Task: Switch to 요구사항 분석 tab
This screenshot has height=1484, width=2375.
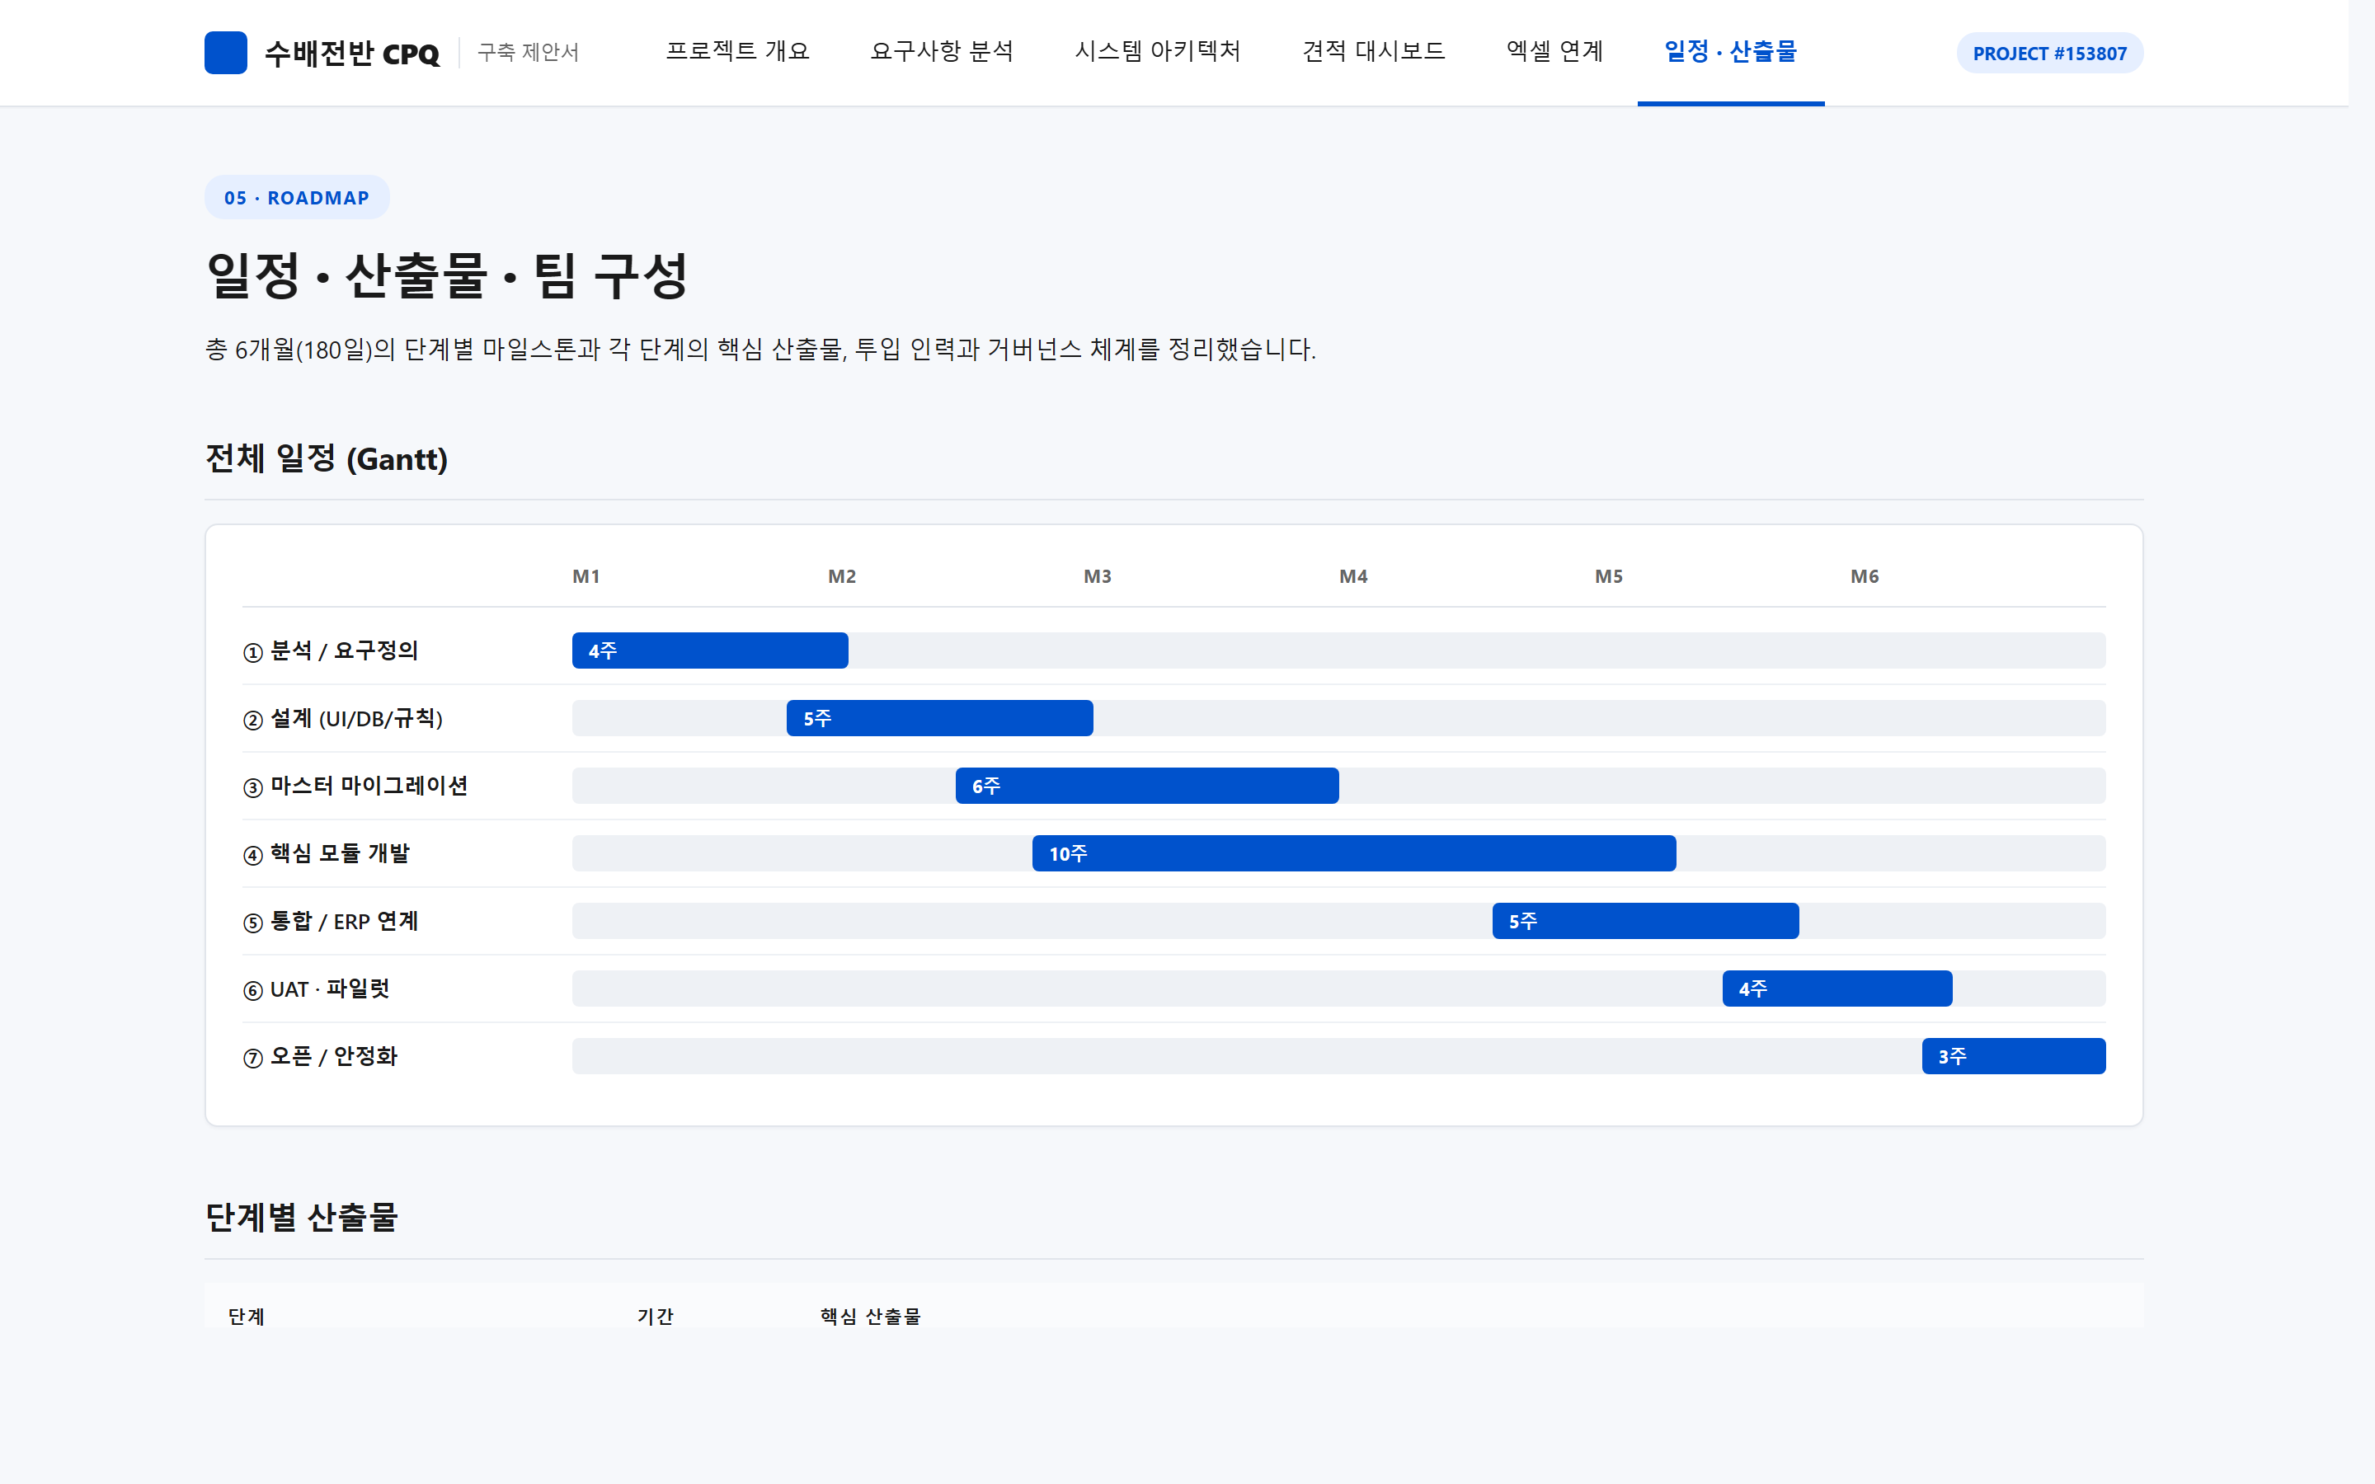Action: (x=942, y=51)
